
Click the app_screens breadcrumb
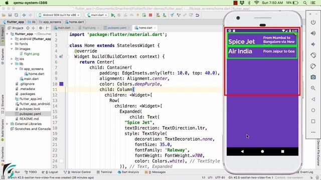[x=50, y=22]
